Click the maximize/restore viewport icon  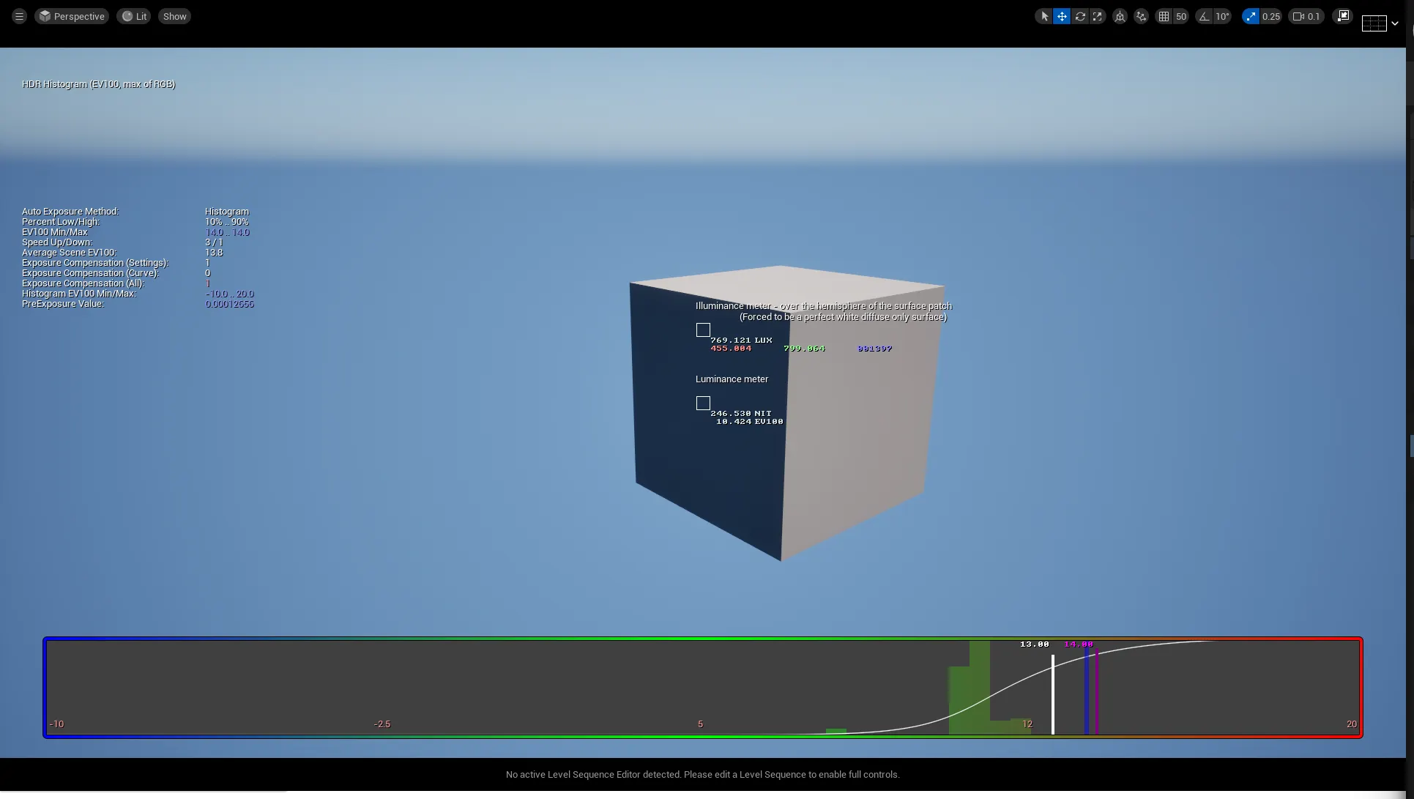1343,16
